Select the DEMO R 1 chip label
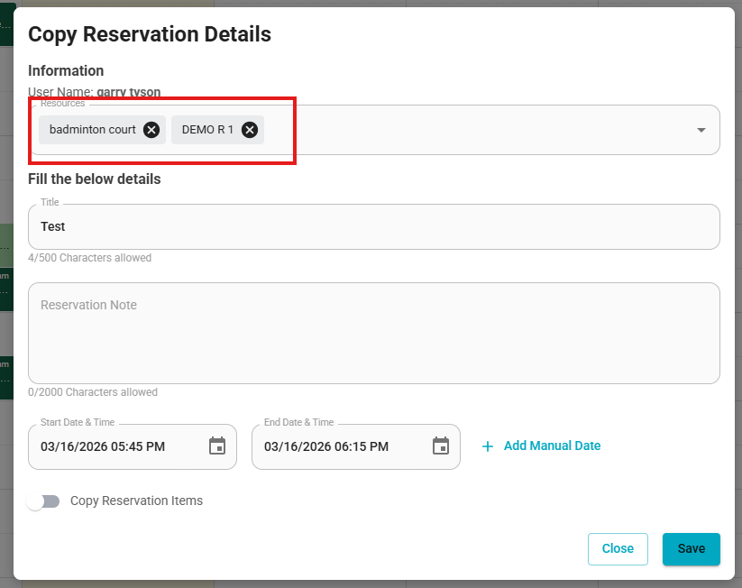This screenshot has width=742, height=588. click(x=207, y=130)
